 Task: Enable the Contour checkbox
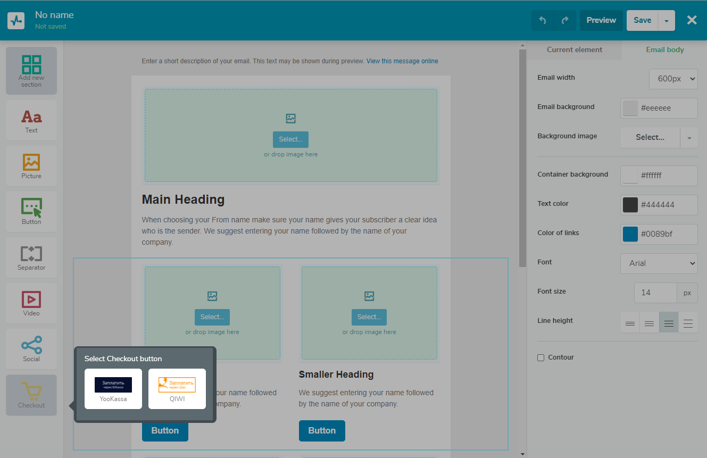tap(541, 357)
